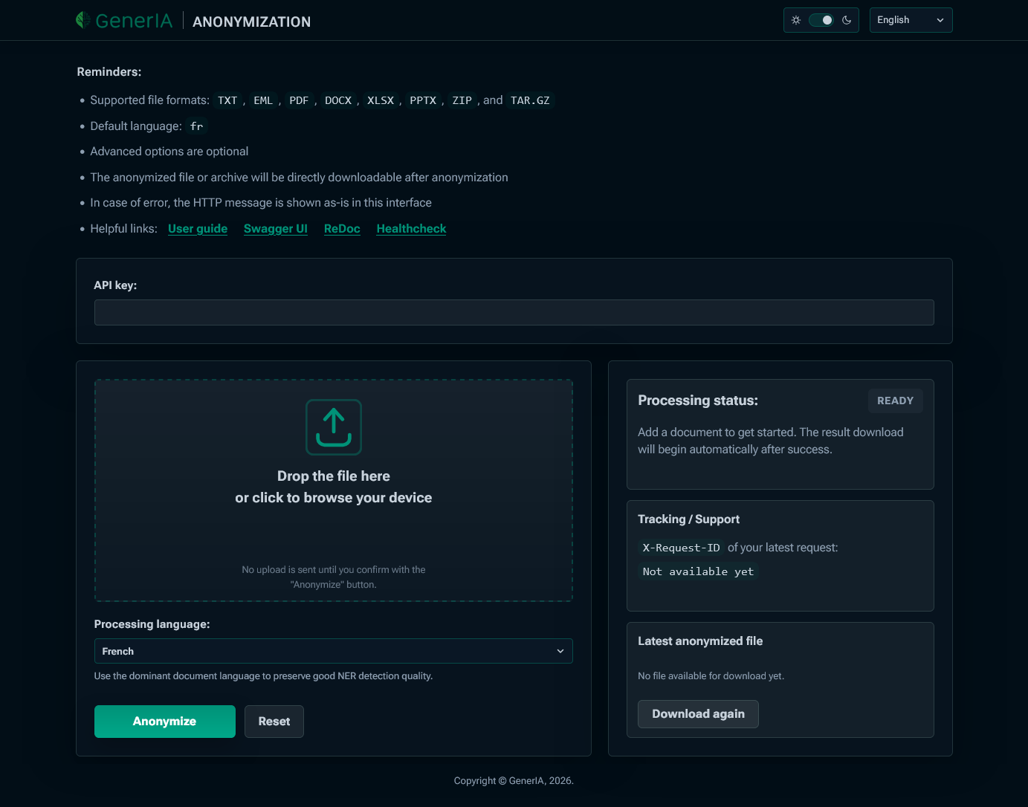
Task: Click the 'Advanced options are optional' reminder
Action: (x=169, y=152)
